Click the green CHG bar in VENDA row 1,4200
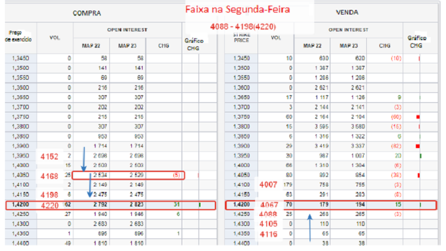The width and height of the screenshot is (446, 251). pos(420,205)
